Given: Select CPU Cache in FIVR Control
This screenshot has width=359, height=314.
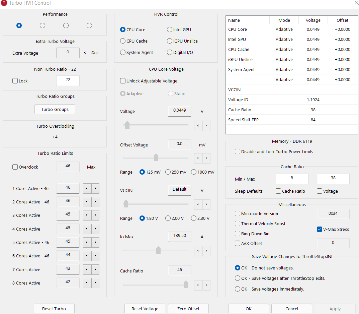Looking at the screenshot, I should coord(134,41).
